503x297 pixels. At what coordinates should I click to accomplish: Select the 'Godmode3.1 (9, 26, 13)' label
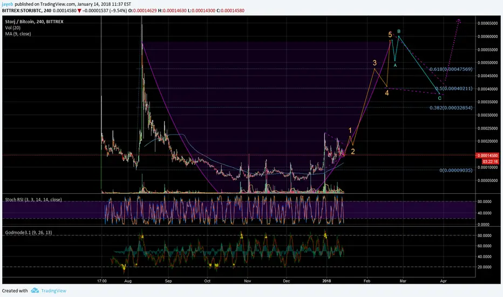point(28,232)
